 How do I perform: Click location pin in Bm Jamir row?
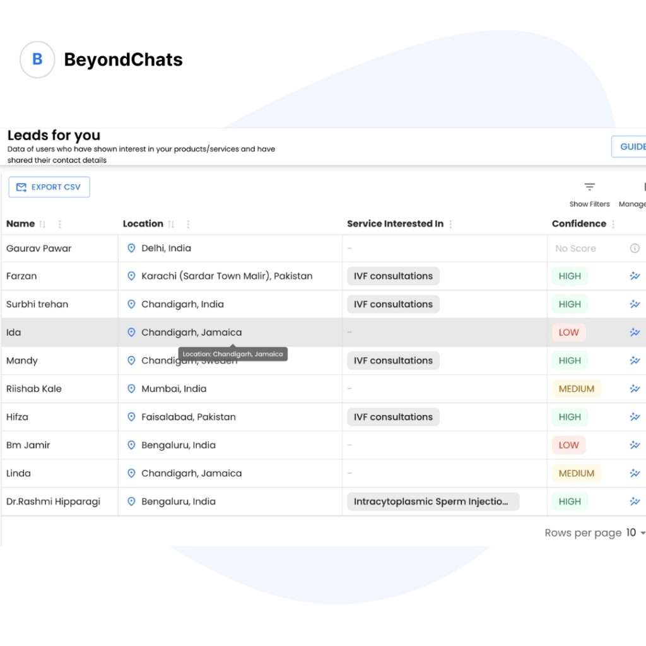(131, 445)
